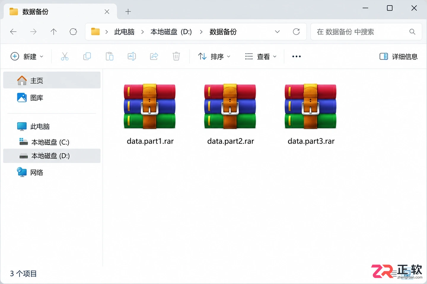Click the data.part2.rar file name
The image size is (427, 284).
click(230, 141)
